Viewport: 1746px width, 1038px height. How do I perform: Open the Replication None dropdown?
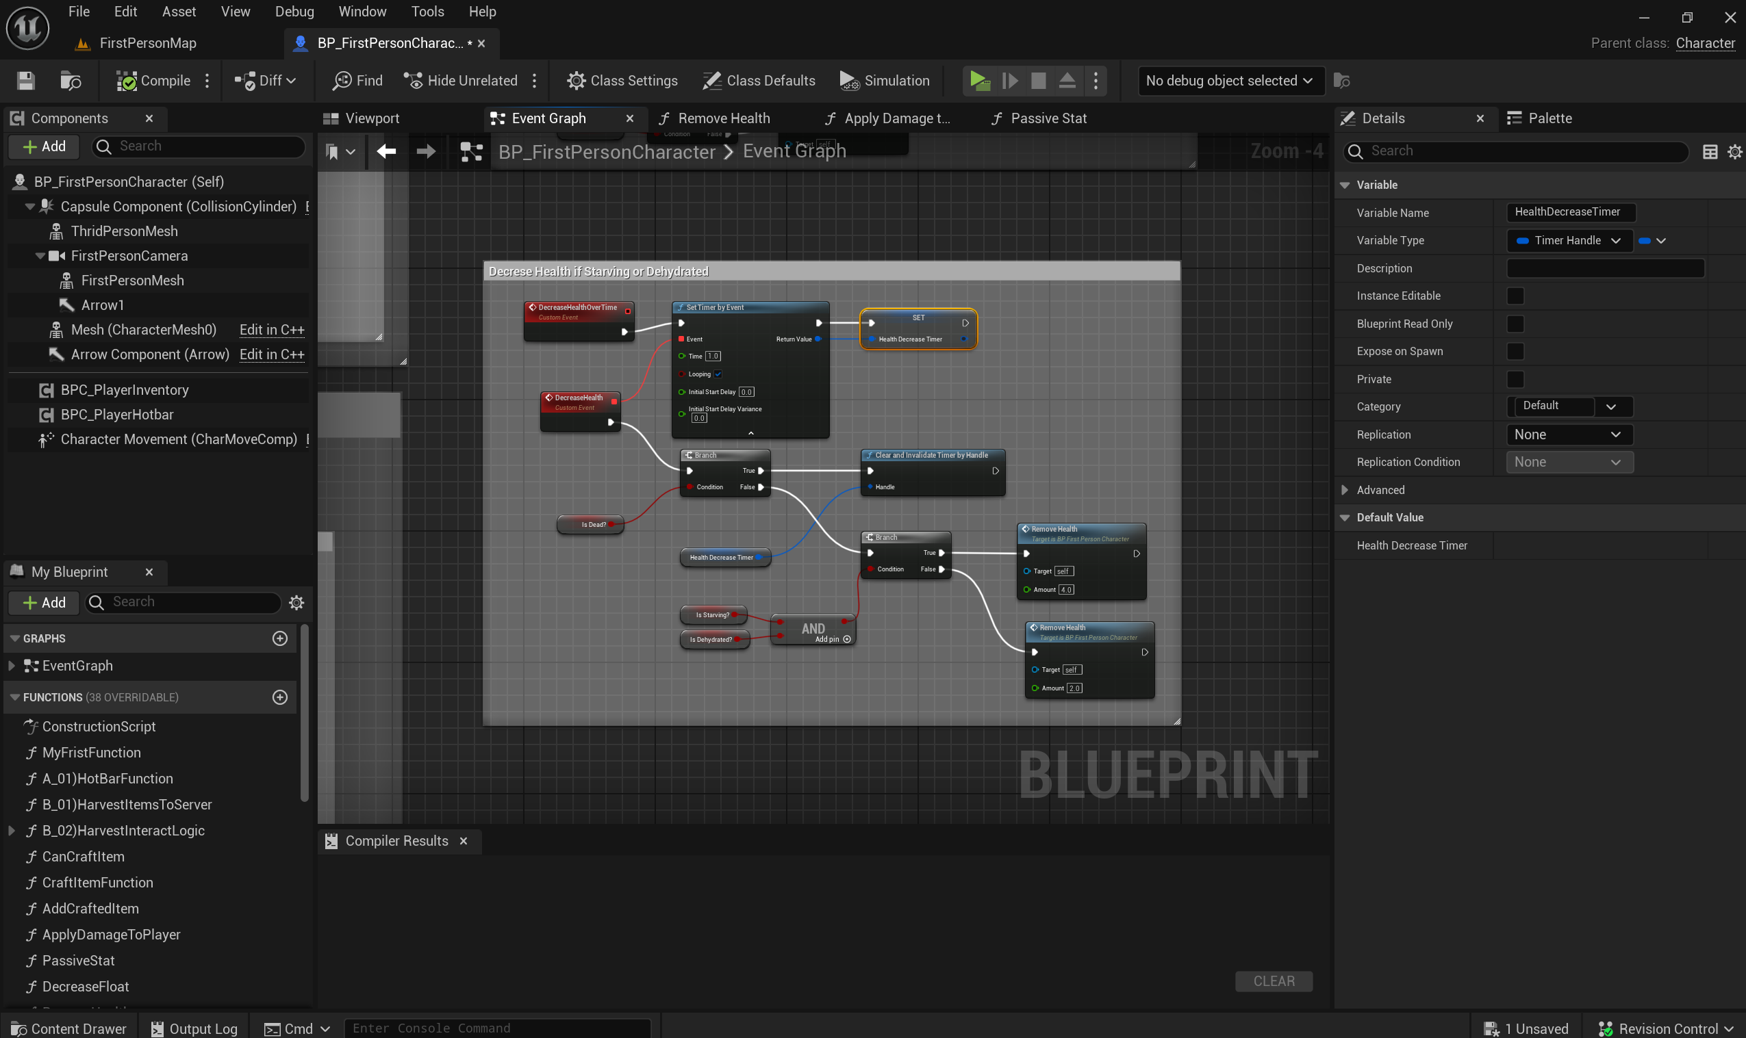(1568, 434)
